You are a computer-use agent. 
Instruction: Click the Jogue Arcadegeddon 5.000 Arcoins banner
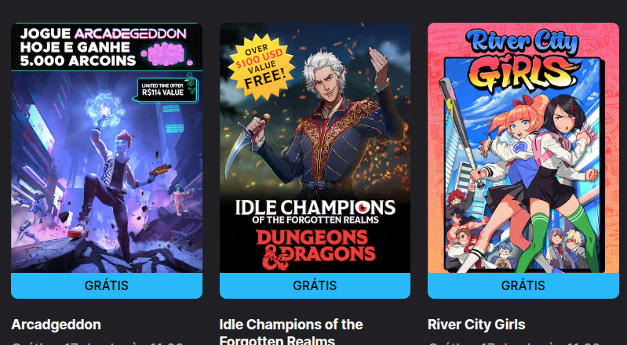(x=107, y=47)
